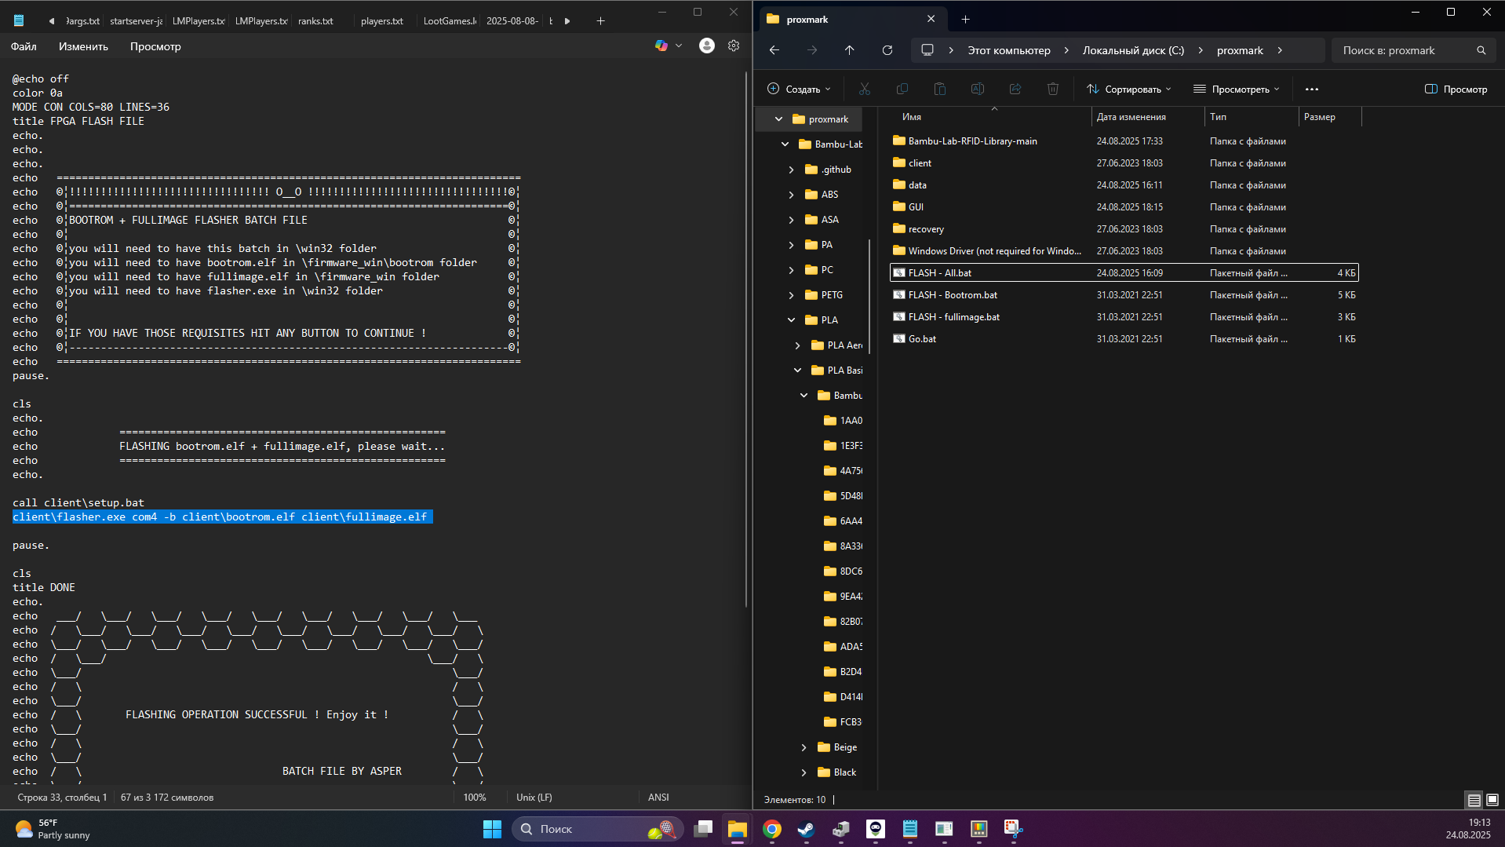Screen dimensions: 1505x847
Task: Click the Создать button
Action: coord(798,89)
